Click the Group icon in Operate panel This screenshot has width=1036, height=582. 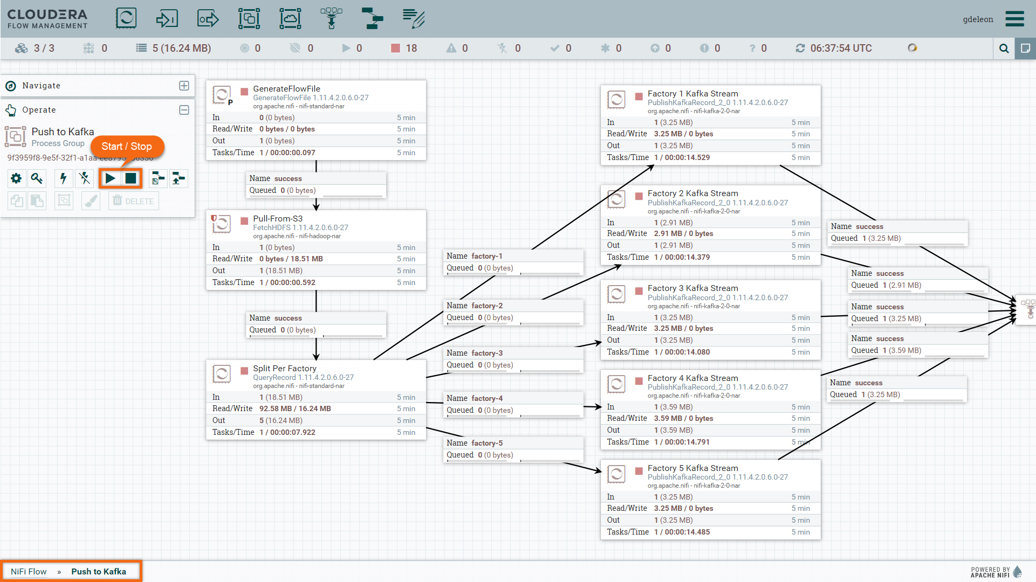pos(64,201)
